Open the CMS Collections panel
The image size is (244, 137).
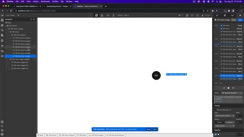(x=2, y=41)
